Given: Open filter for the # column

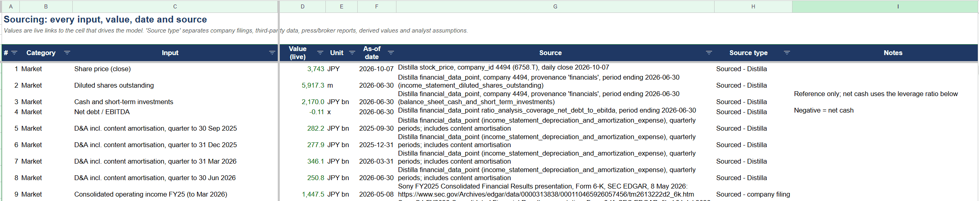Looking at the screenshot, I should tap(14, 53).
